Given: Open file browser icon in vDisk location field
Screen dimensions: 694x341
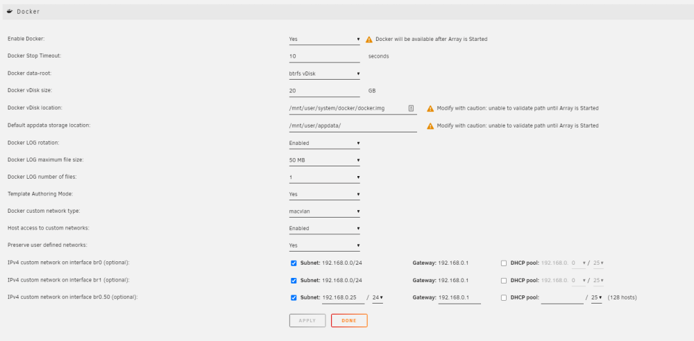Looking at the screenshot, I should (411, 108).
